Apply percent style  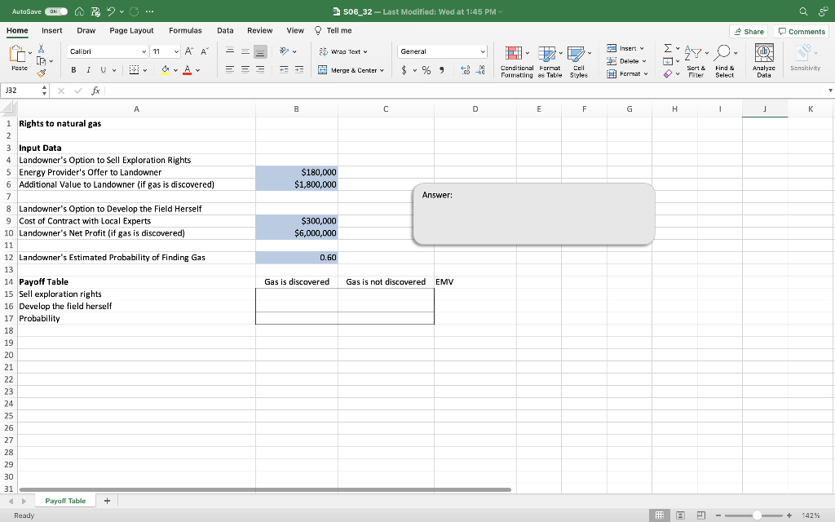click(426, 70)
